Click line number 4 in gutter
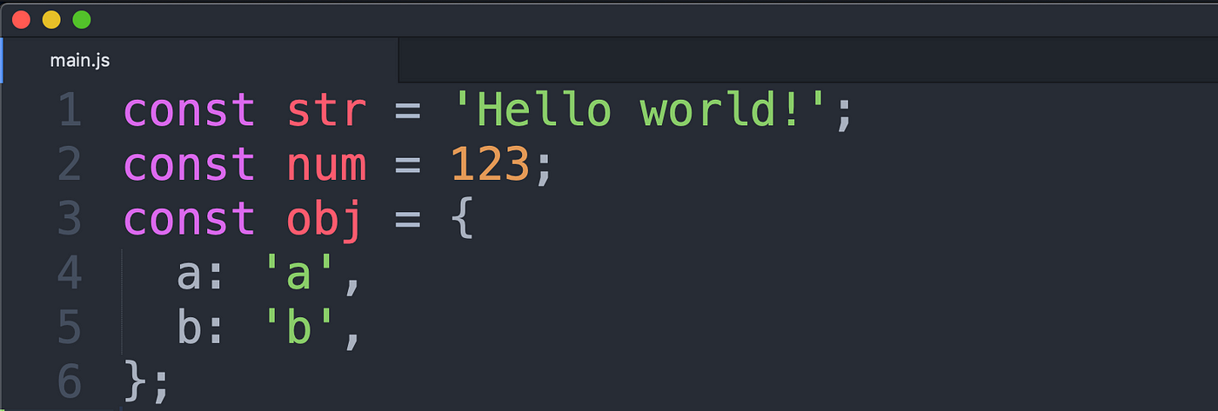The width and height of the screenshot is (1218, 411). 70,274
